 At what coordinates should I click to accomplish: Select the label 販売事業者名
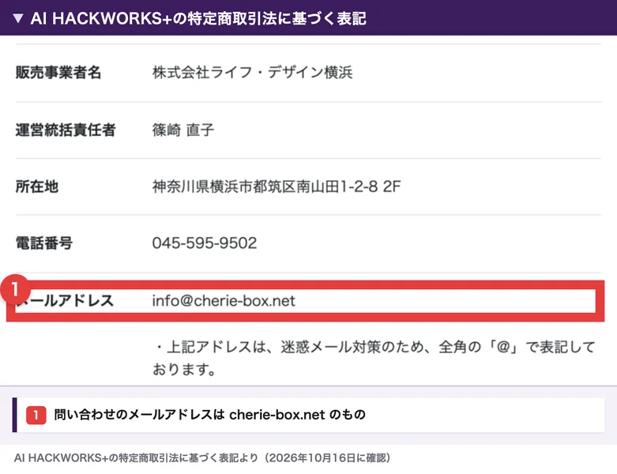pyautogui.click(x=58, y=73)
